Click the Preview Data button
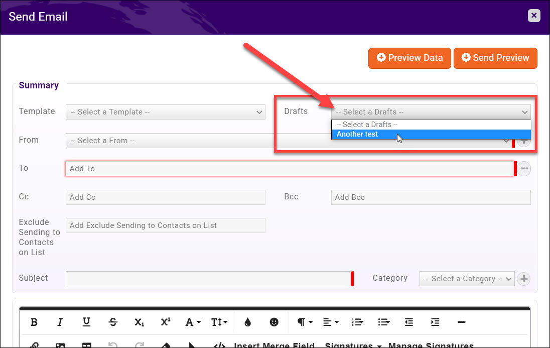The height and width of the screenshot is (348, 550). (409, 58)
